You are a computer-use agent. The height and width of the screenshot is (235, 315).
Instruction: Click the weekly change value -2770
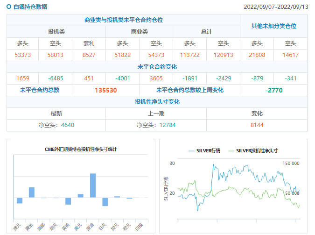point(273,90)
